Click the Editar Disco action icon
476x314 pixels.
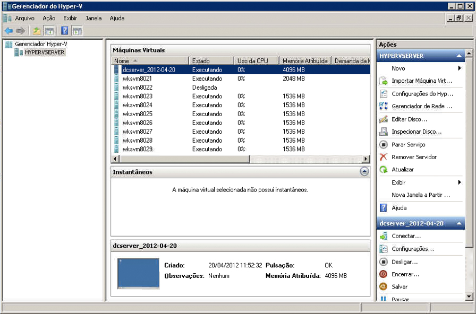tap(384, 119)
